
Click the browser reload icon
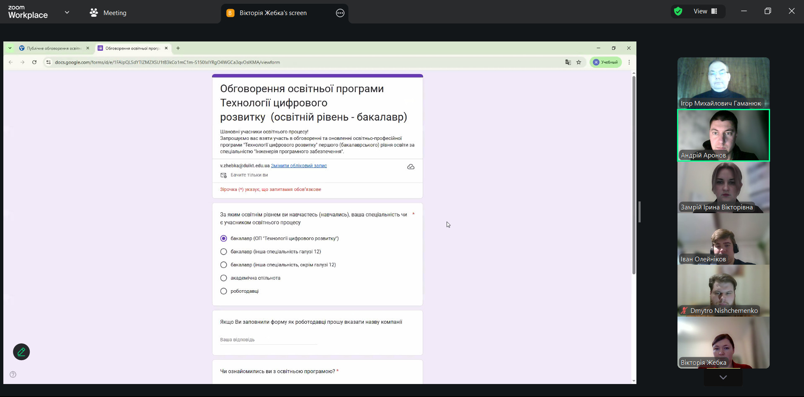pos(34,62)
